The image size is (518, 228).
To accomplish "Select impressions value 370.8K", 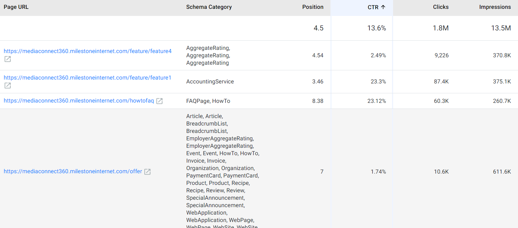I will 502,55.
